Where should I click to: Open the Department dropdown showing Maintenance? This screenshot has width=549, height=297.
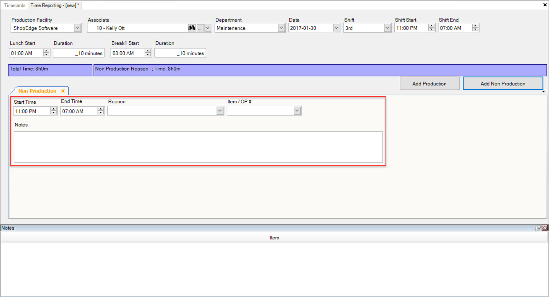click(x=281, y=28)
